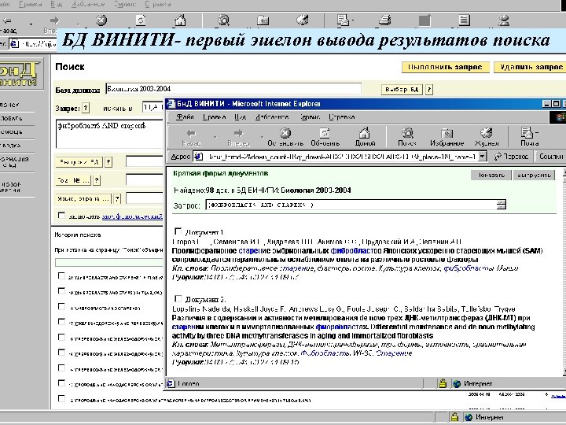This screenshot has width=566, height=425.
Task: Click the Print icon in the background browser
Action: (384, 20)
